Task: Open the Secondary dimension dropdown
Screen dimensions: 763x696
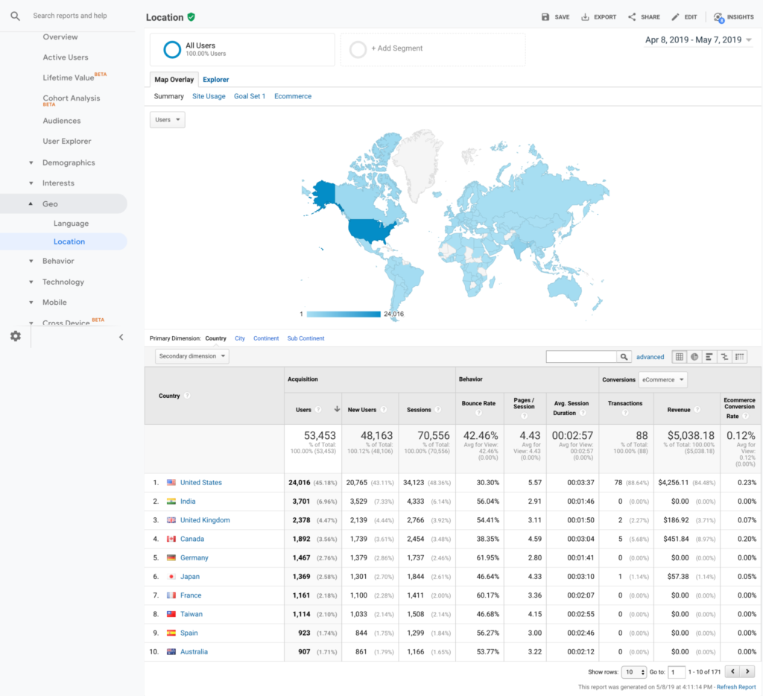Action: pyautogui.click(x=192, y=356)
